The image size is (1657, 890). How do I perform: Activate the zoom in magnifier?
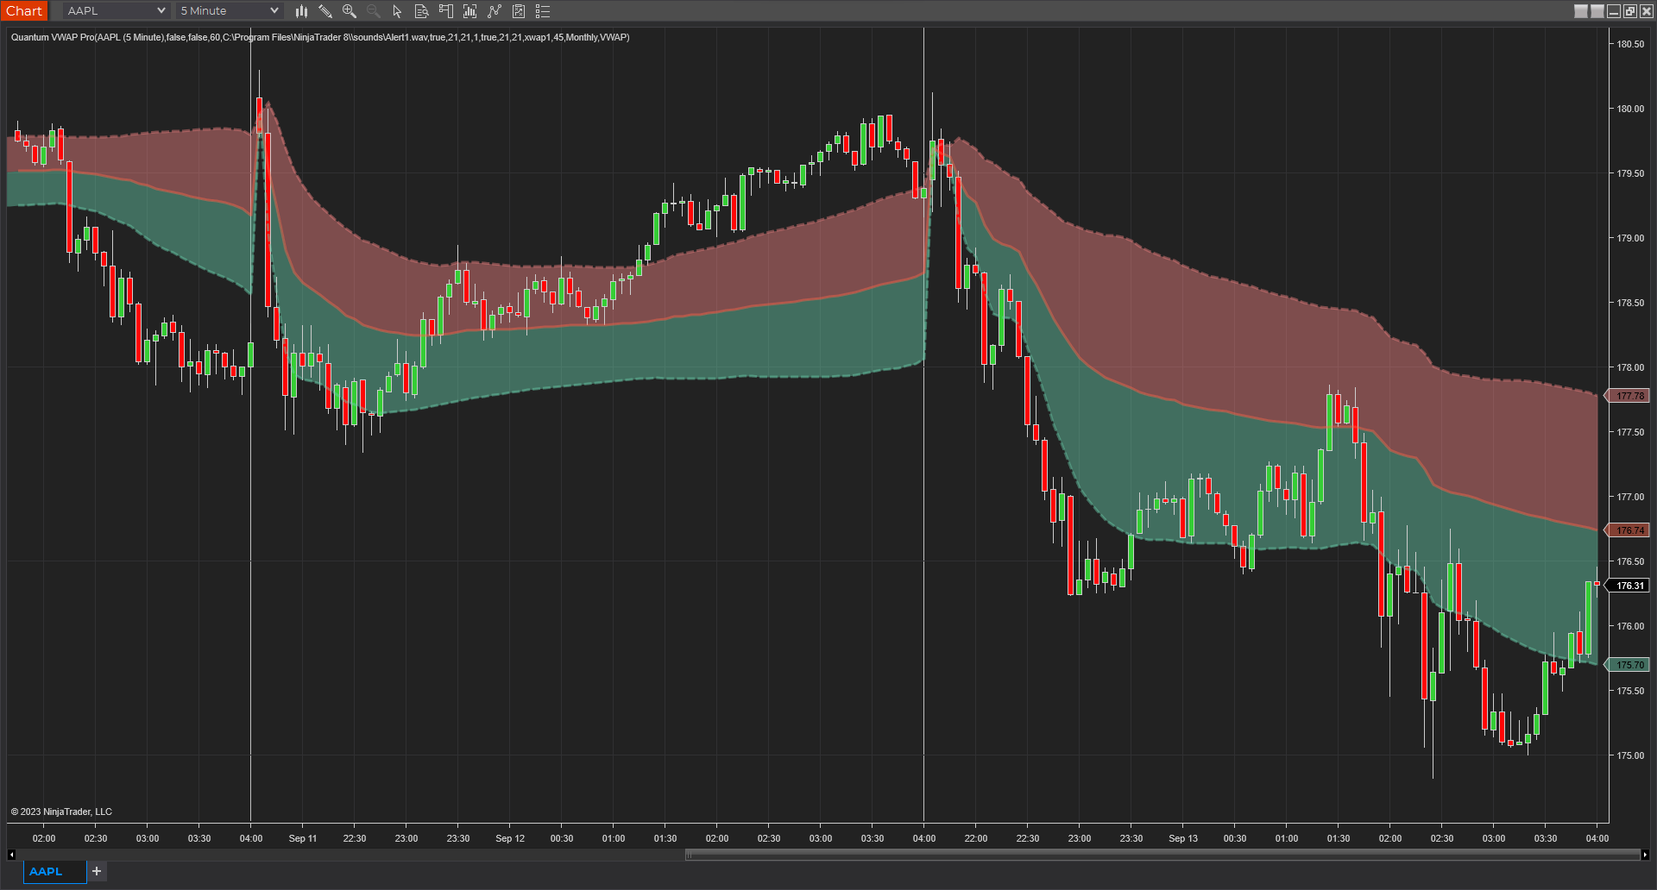click(350, 11)
